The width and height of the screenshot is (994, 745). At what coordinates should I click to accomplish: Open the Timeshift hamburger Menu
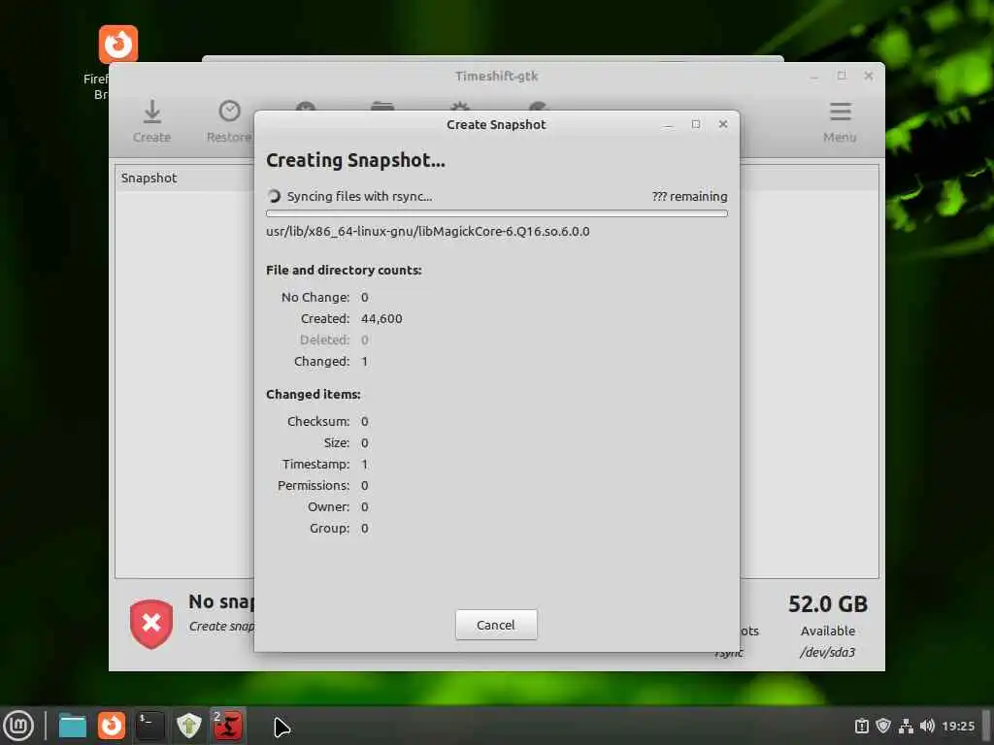pyautogui.click(x=840, y=121)
